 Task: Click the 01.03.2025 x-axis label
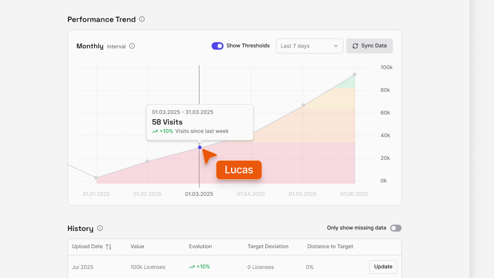point(199,194)
